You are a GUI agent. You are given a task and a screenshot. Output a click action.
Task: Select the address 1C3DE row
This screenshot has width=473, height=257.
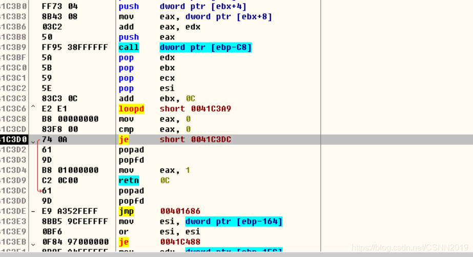14,211
